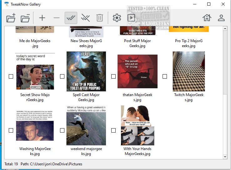
Task: Check the Spell Cast MajorGeeks.jpg checkbox
Action: coord(62,76)
